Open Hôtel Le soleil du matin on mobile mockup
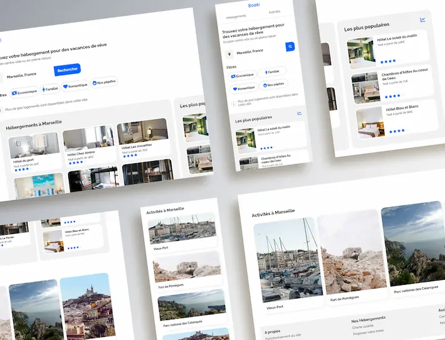This screenshot has height=340, width=445. tap(271, 137)
